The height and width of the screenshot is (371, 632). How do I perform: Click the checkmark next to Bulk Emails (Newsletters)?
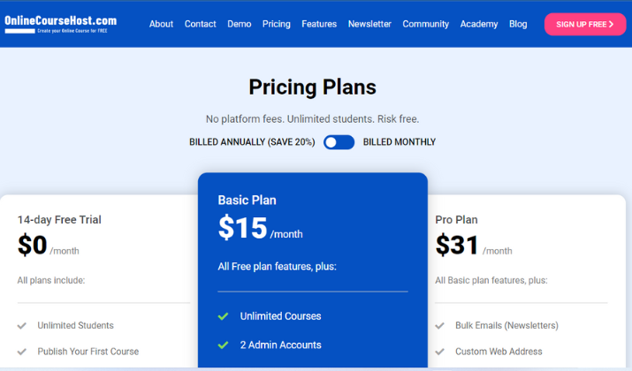(439, 325)
